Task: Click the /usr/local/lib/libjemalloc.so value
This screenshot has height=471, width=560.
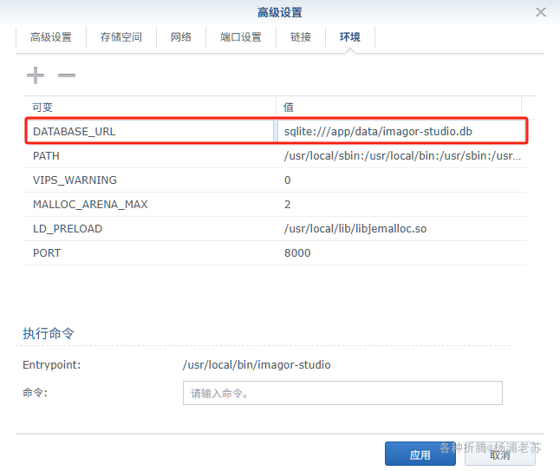Action: coord(355,229)
